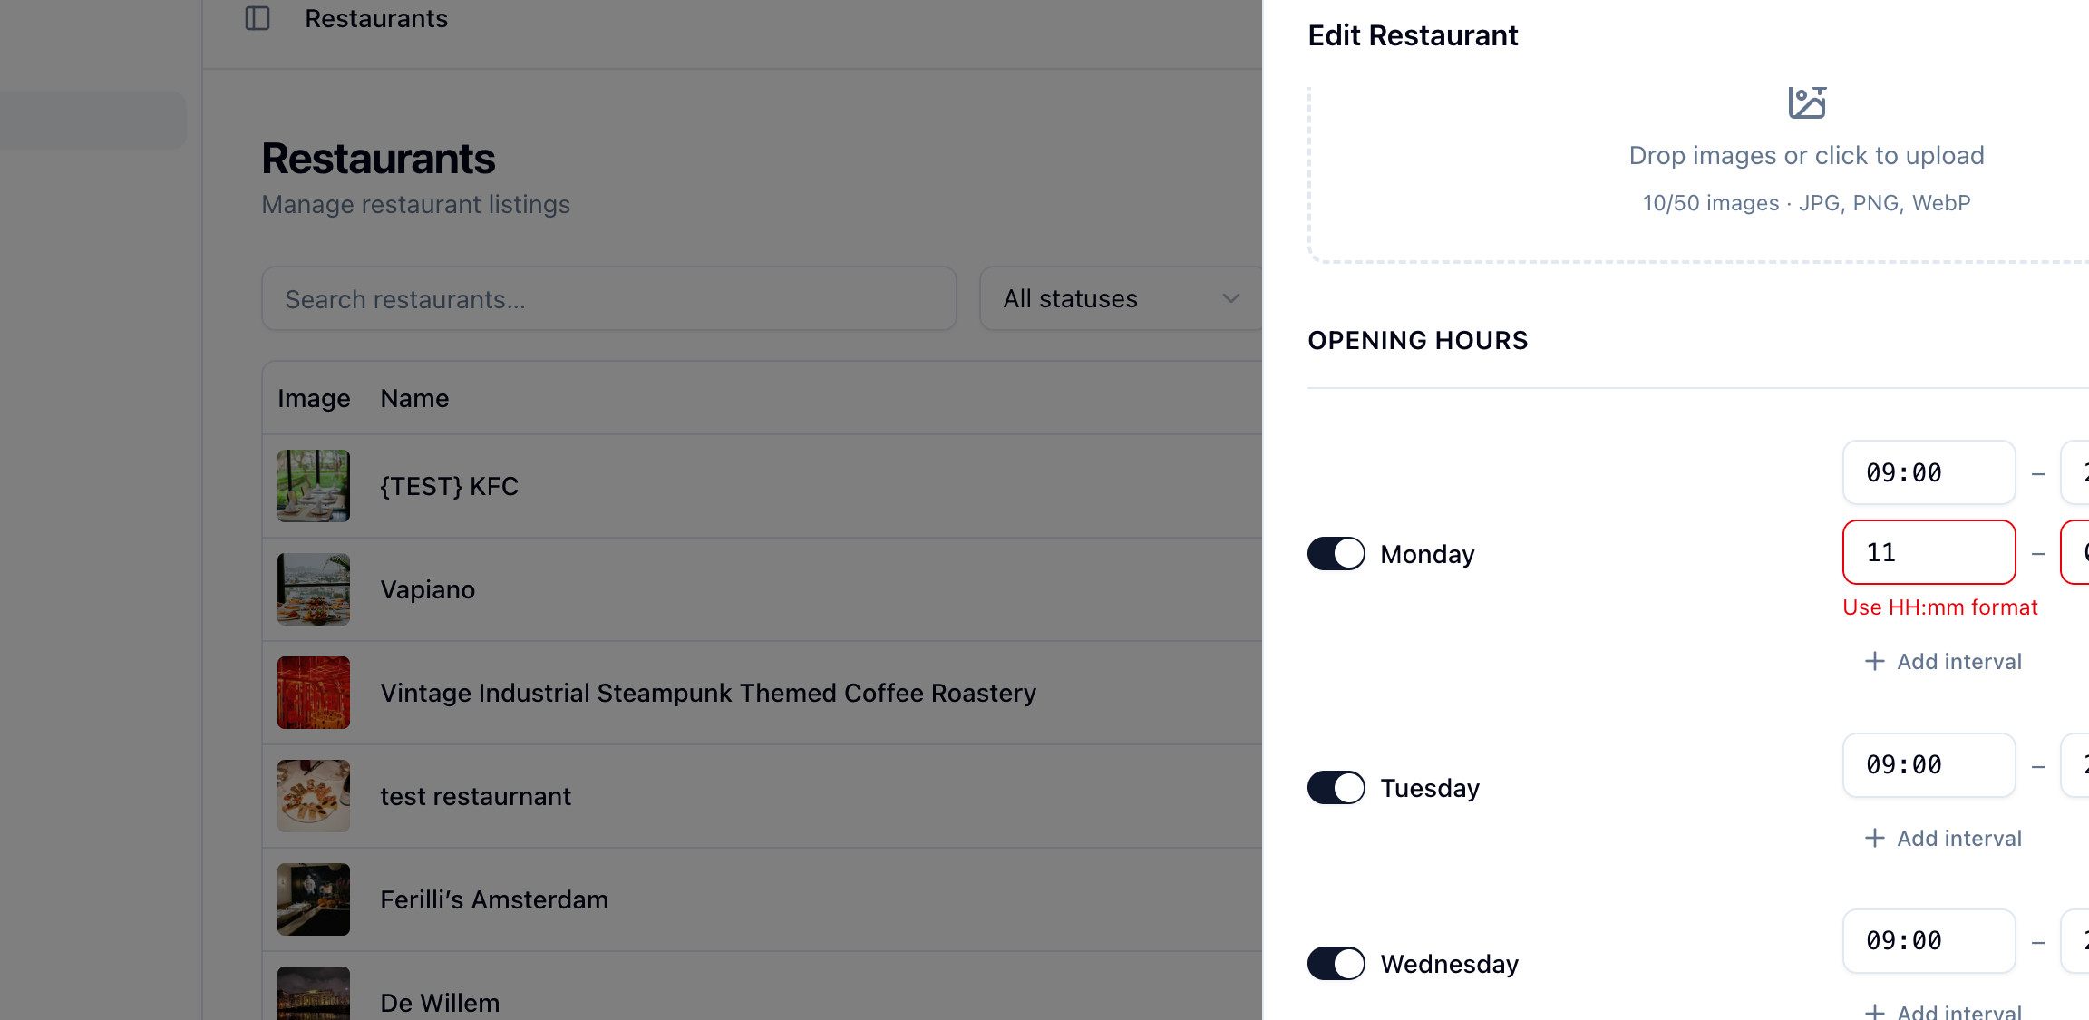This screenshot has width=2089, height=1020.
Task: Toggle the sidebar panel icon
Action: [257, 18]
